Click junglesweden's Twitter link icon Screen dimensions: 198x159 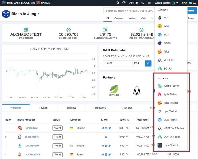(109, 145)
